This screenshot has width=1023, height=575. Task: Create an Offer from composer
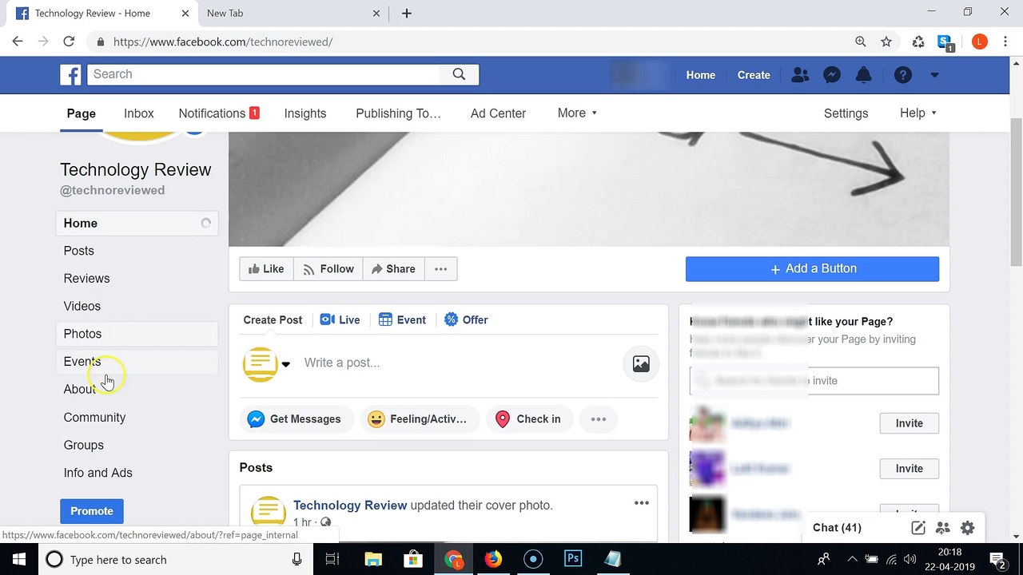(x=466, y=319)
